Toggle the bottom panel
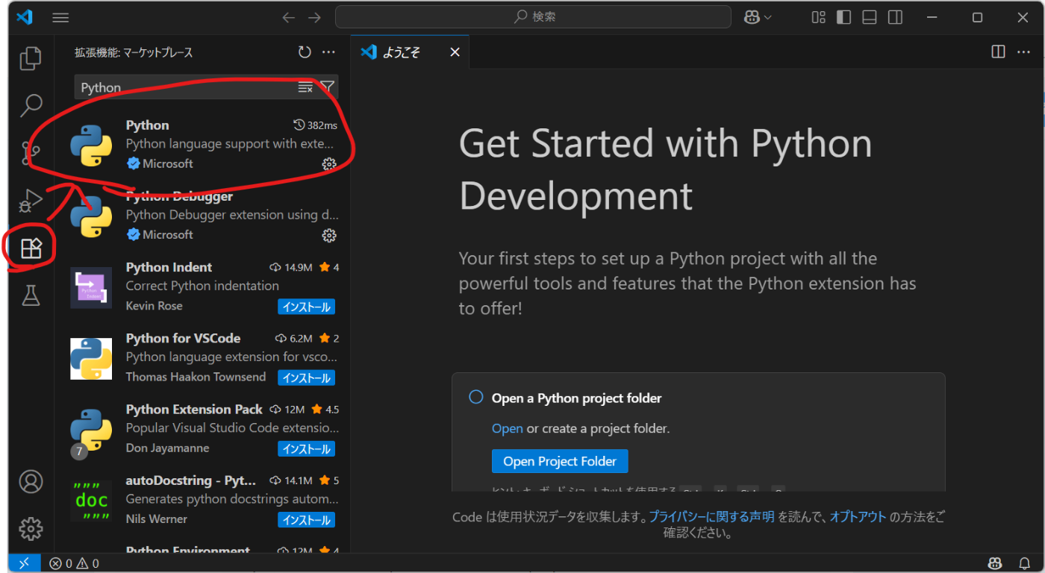The image size is (1045, 573). coord(870,17)
